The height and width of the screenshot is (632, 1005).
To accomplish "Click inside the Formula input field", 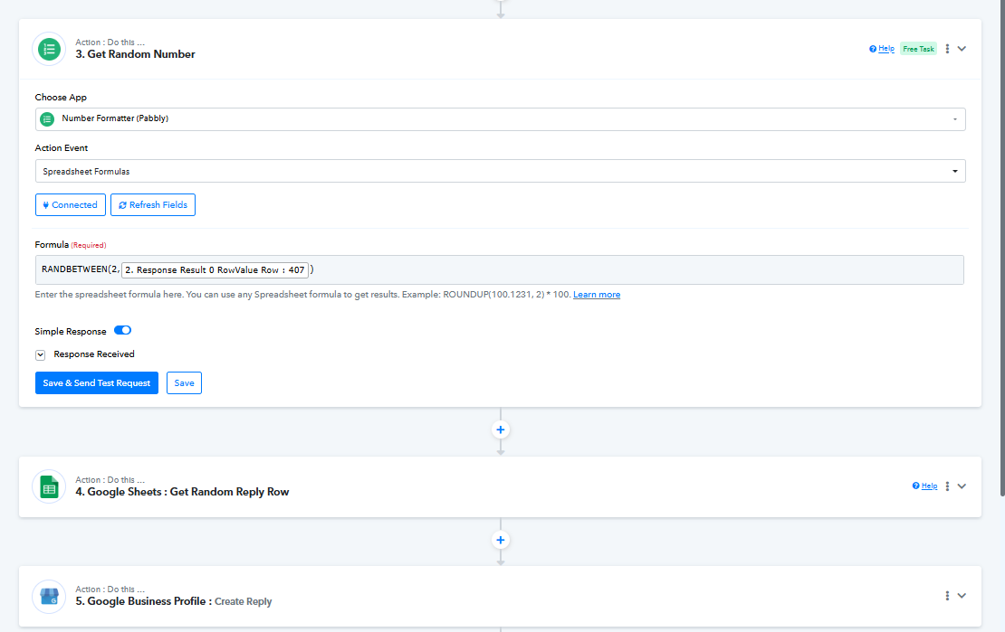I will pyautogui.click(x=634, y=269).
